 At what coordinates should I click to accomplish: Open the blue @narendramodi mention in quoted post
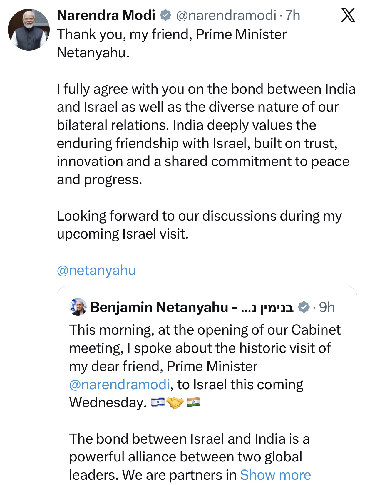pos(120,385)
